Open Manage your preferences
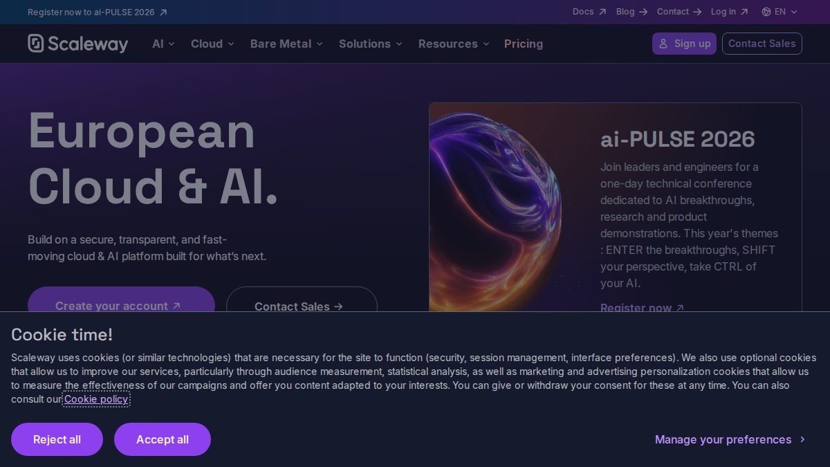Screen dimensions: 830x467 point(730,439)
